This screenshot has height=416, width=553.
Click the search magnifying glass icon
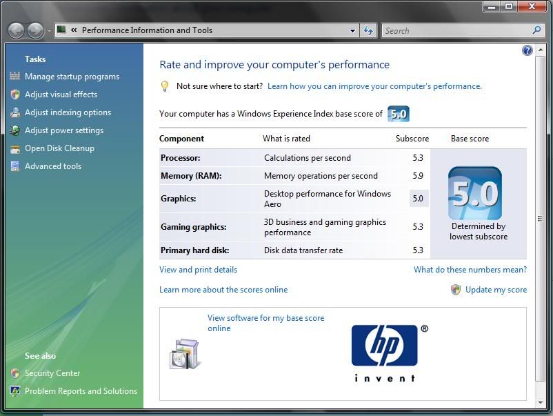tap(536, 30)
